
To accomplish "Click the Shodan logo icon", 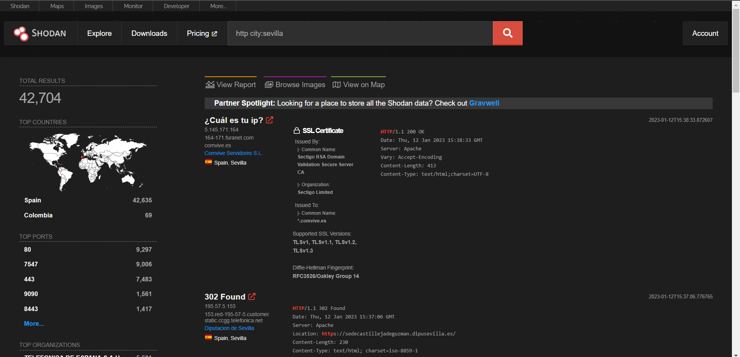I will coord(21,34).
